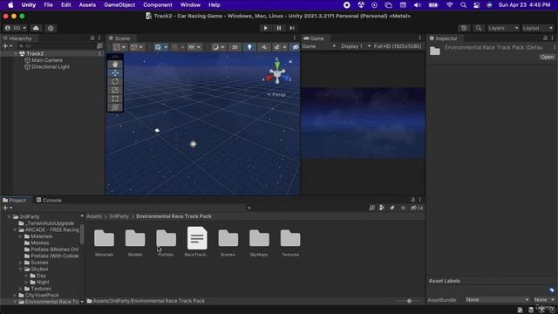This screenshot has height=314, width=558.
Task: Collapse the Skybox folder in Project tree
Action: coord(21,270)
